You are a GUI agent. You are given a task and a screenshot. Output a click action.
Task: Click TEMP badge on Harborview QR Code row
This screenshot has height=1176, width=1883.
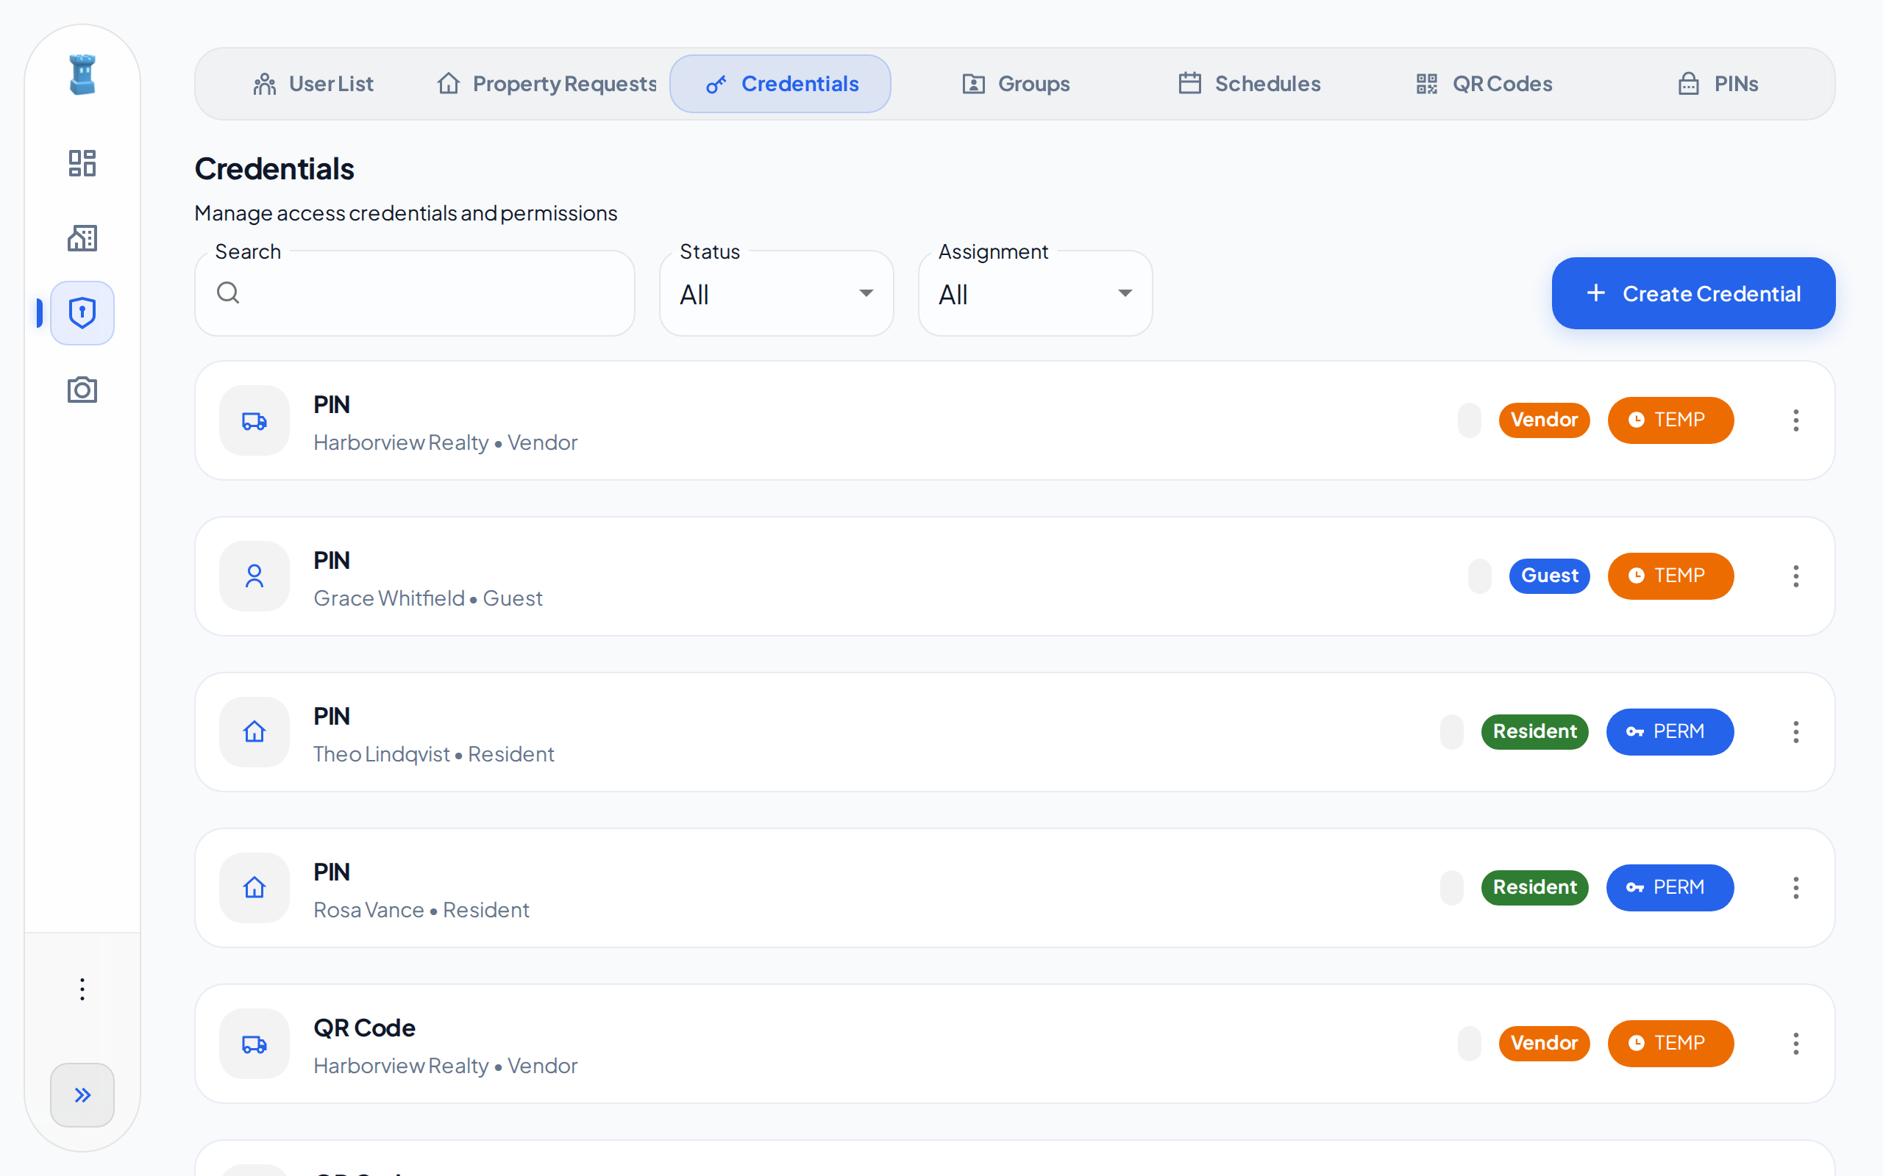click(x=1670, y=1044)
